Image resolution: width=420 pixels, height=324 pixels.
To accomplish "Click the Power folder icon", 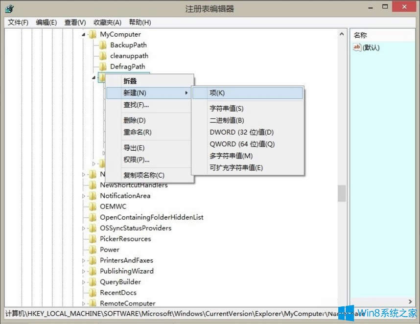I will click(93, 250).
